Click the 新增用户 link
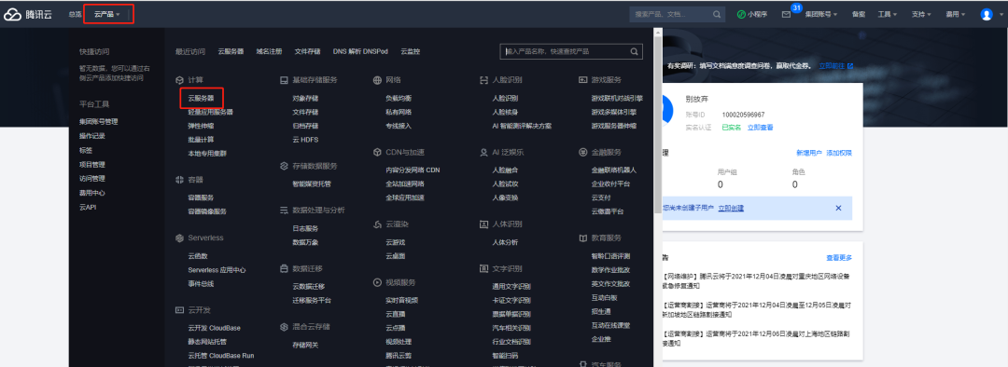Screen dimensions: 1008x367 click(x=808, y=153)
